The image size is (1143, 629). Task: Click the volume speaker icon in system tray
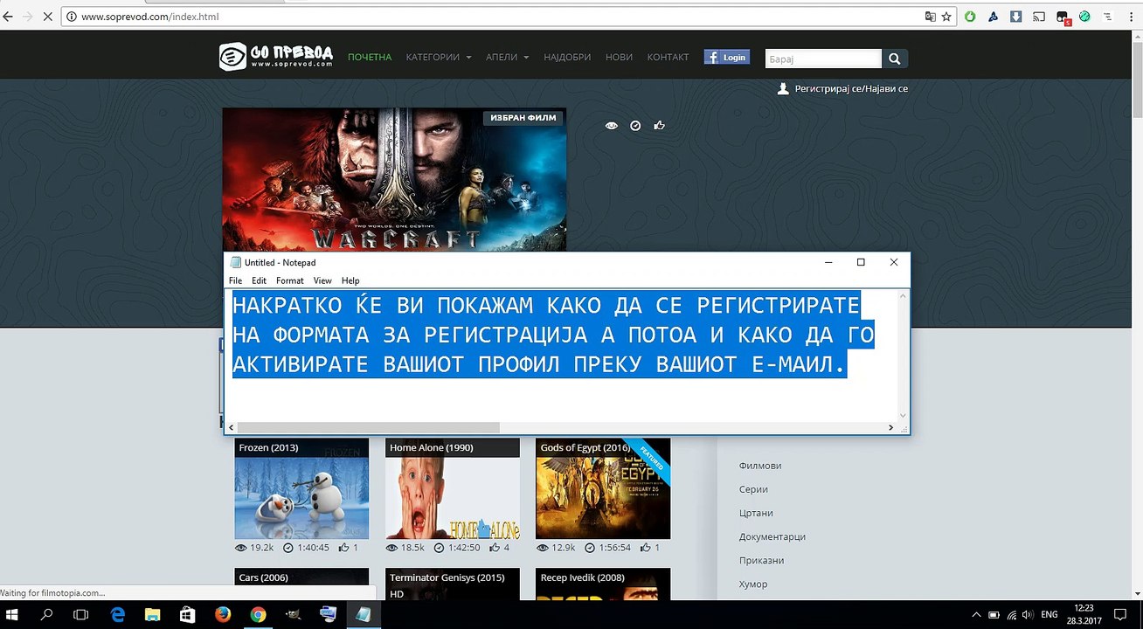click(x=1028, y=615)
